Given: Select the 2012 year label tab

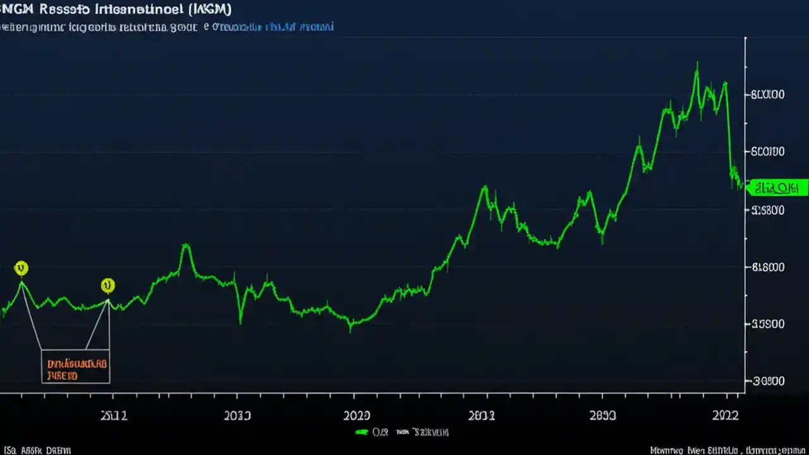Looking at the screenshot, I should pyautogui.click(x=116, y=416).
